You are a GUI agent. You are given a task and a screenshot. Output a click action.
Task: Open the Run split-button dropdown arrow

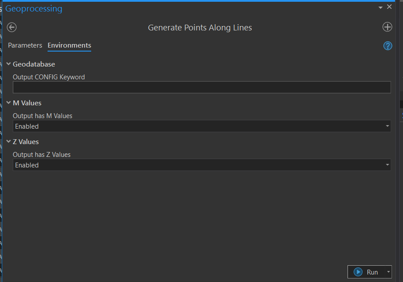click(387, 272)
